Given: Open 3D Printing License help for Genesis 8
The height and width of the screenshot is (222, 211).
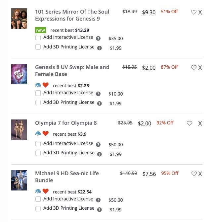Looking at the screenshot, I should coord(100,104).
